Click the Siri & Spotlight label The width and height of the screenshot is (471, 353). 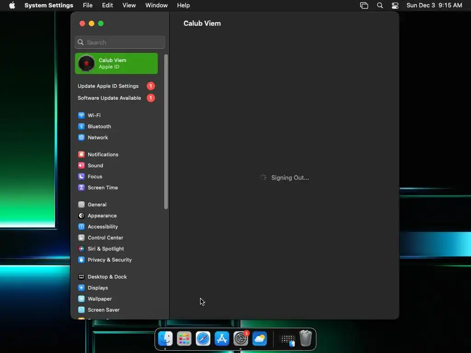pos(106,249)
